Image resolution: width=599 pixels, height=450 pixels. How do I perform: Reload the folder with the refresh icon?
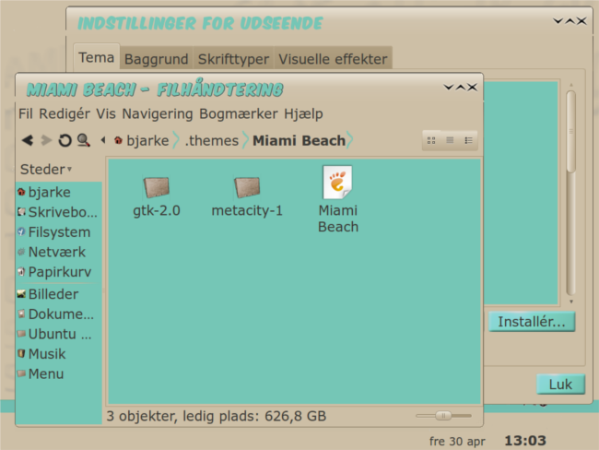point(65,141)
